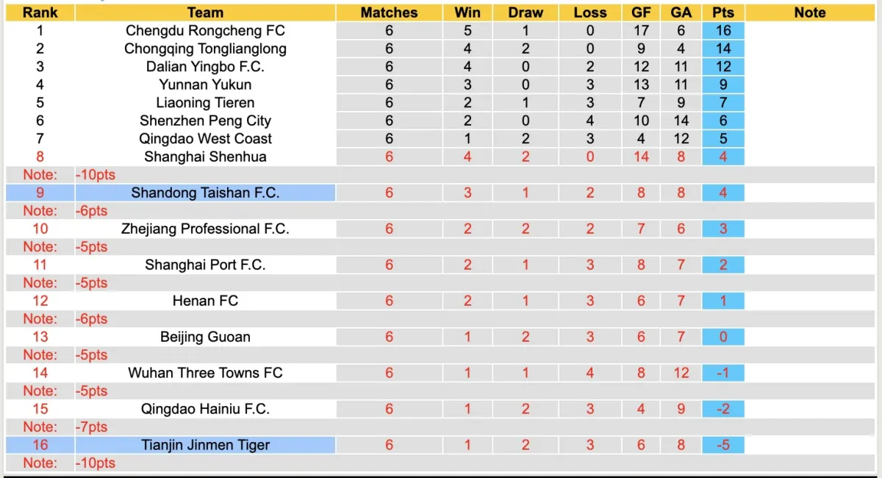Click the Rank column header

[x=40, y=13]
